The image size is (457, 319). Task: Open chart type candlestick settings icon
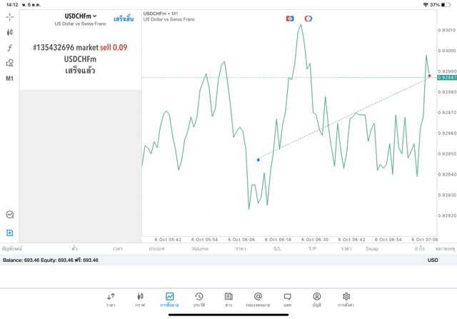coord(9,32)
